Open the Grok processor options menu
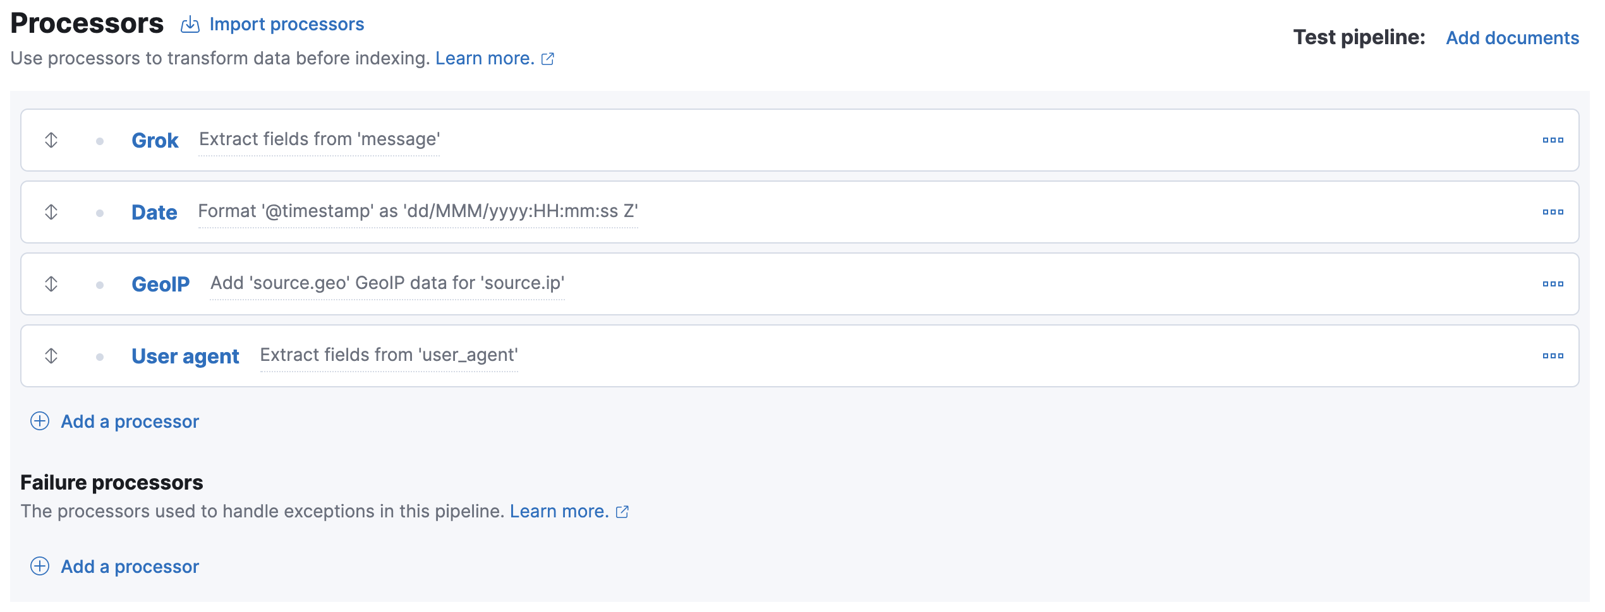This screenshot has height=612, width=1605. click(x=1553, y=140)
